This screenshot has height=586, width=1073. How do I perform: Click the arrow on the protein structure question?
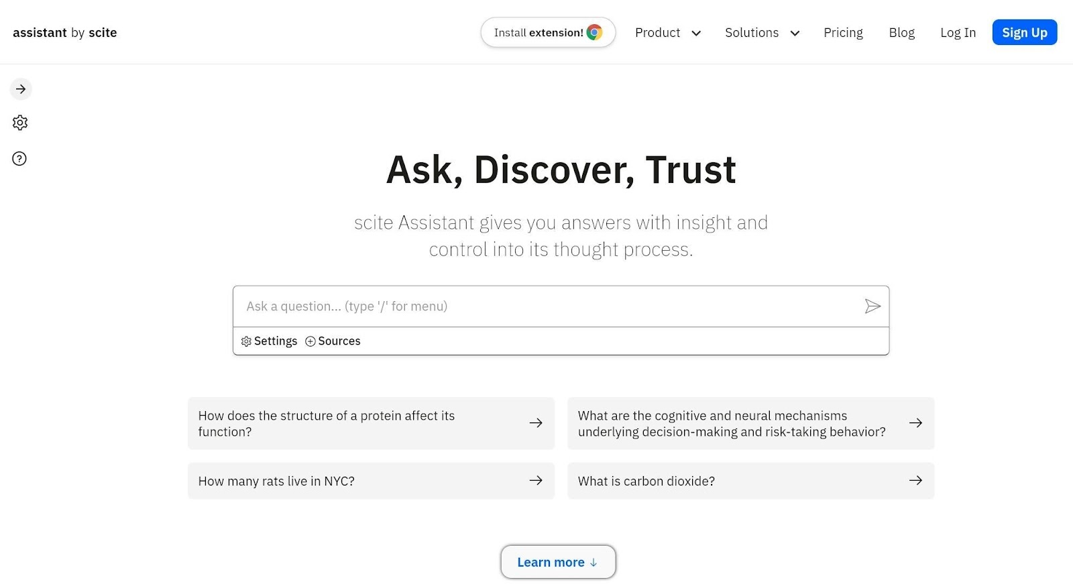pos(536,423)
